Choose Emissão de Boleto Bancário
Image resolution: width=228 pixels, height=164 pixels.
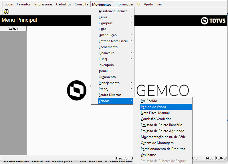tap(166, 125)
